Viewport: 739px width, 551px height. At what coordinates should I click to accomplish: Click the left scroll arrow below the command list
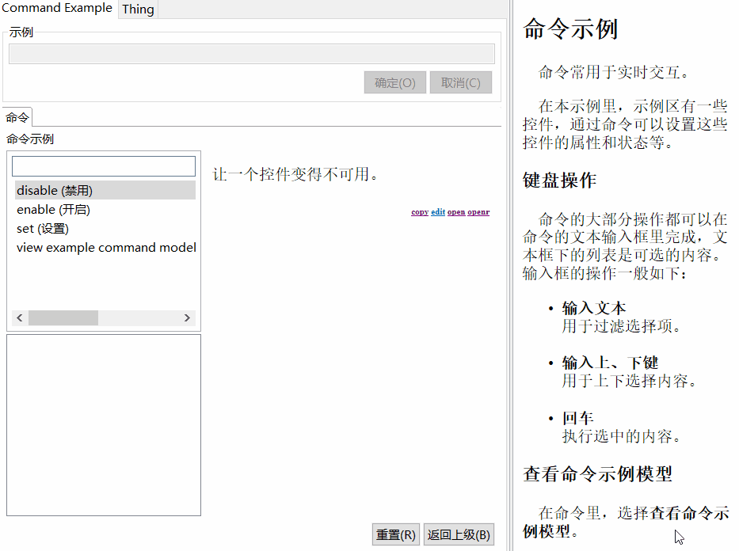point(19,317)
